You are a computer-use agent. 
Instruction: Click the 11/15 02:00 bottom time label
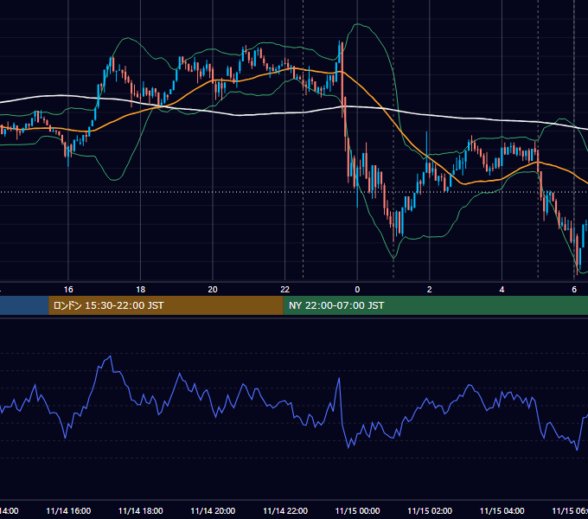pos(430,510)
